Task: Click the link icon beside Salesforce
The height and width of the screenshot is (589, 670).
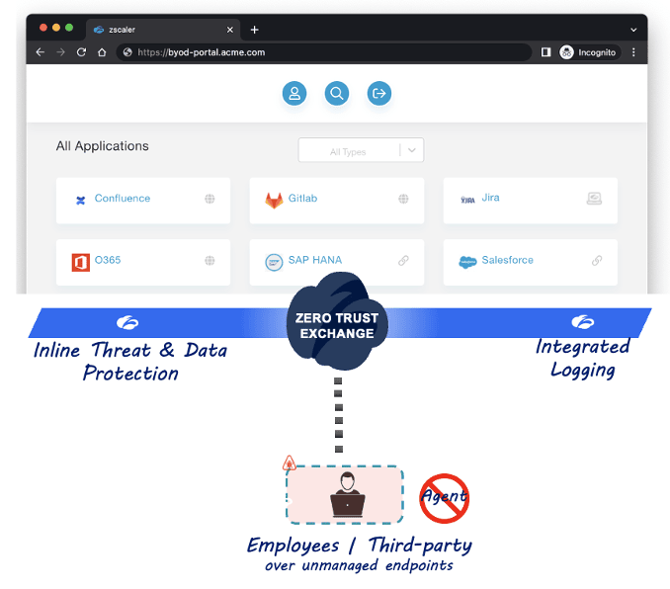Action: point(597,261)
